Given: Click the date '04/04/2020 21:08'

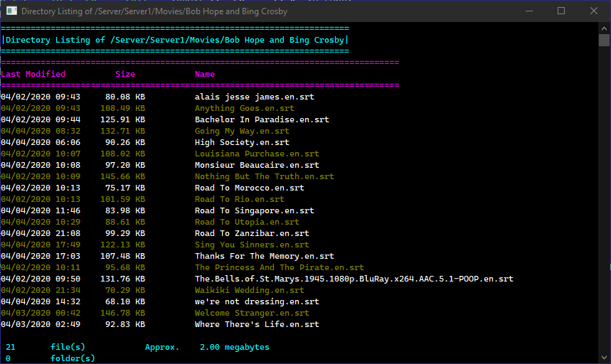Looking at the screenshot, I should pyautogui.click(x=41, y=233).
